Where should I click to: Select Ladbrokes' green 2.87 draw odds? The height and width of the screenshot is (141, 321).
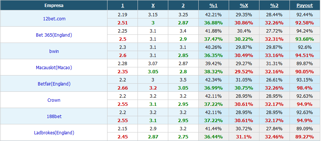tap(153, 137)
